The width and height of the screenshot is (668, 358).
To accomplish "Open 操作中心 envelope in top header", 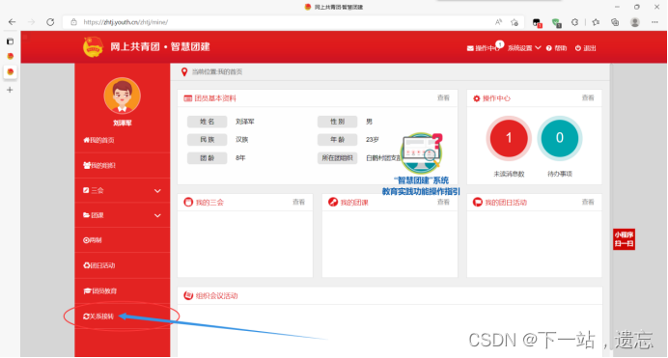I will (483, 48).
